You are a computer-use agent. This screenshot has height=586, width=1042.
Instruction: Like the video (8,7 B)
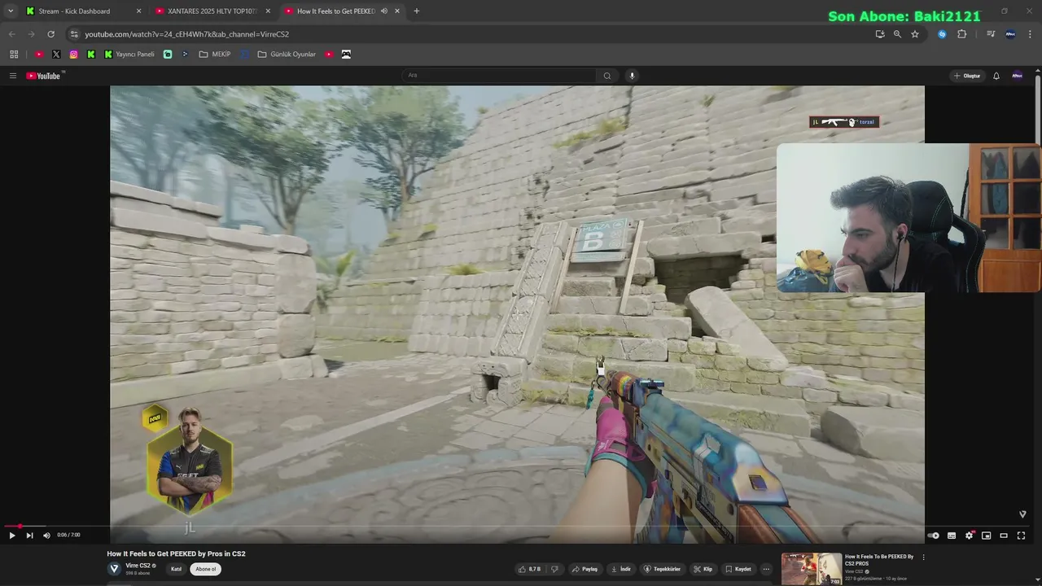pos(529,569)
